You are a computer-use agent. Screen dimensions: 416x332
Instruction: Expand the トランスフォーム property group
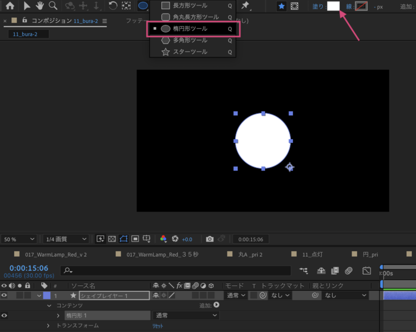[48, 326]
